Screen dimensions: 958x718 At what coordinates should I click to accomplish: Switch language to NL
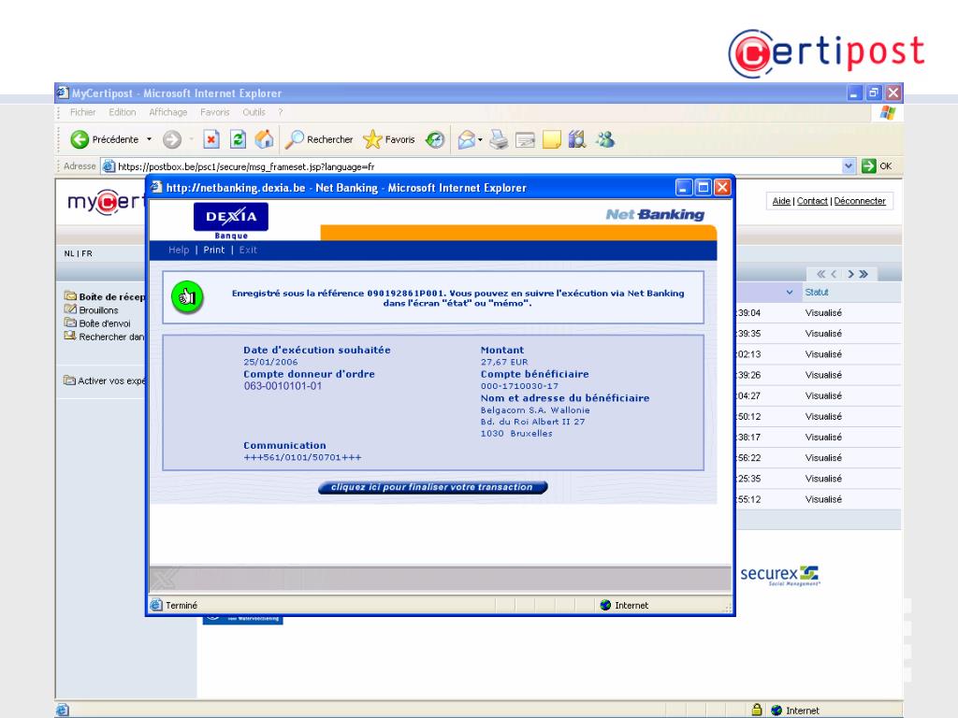(69, 253)
